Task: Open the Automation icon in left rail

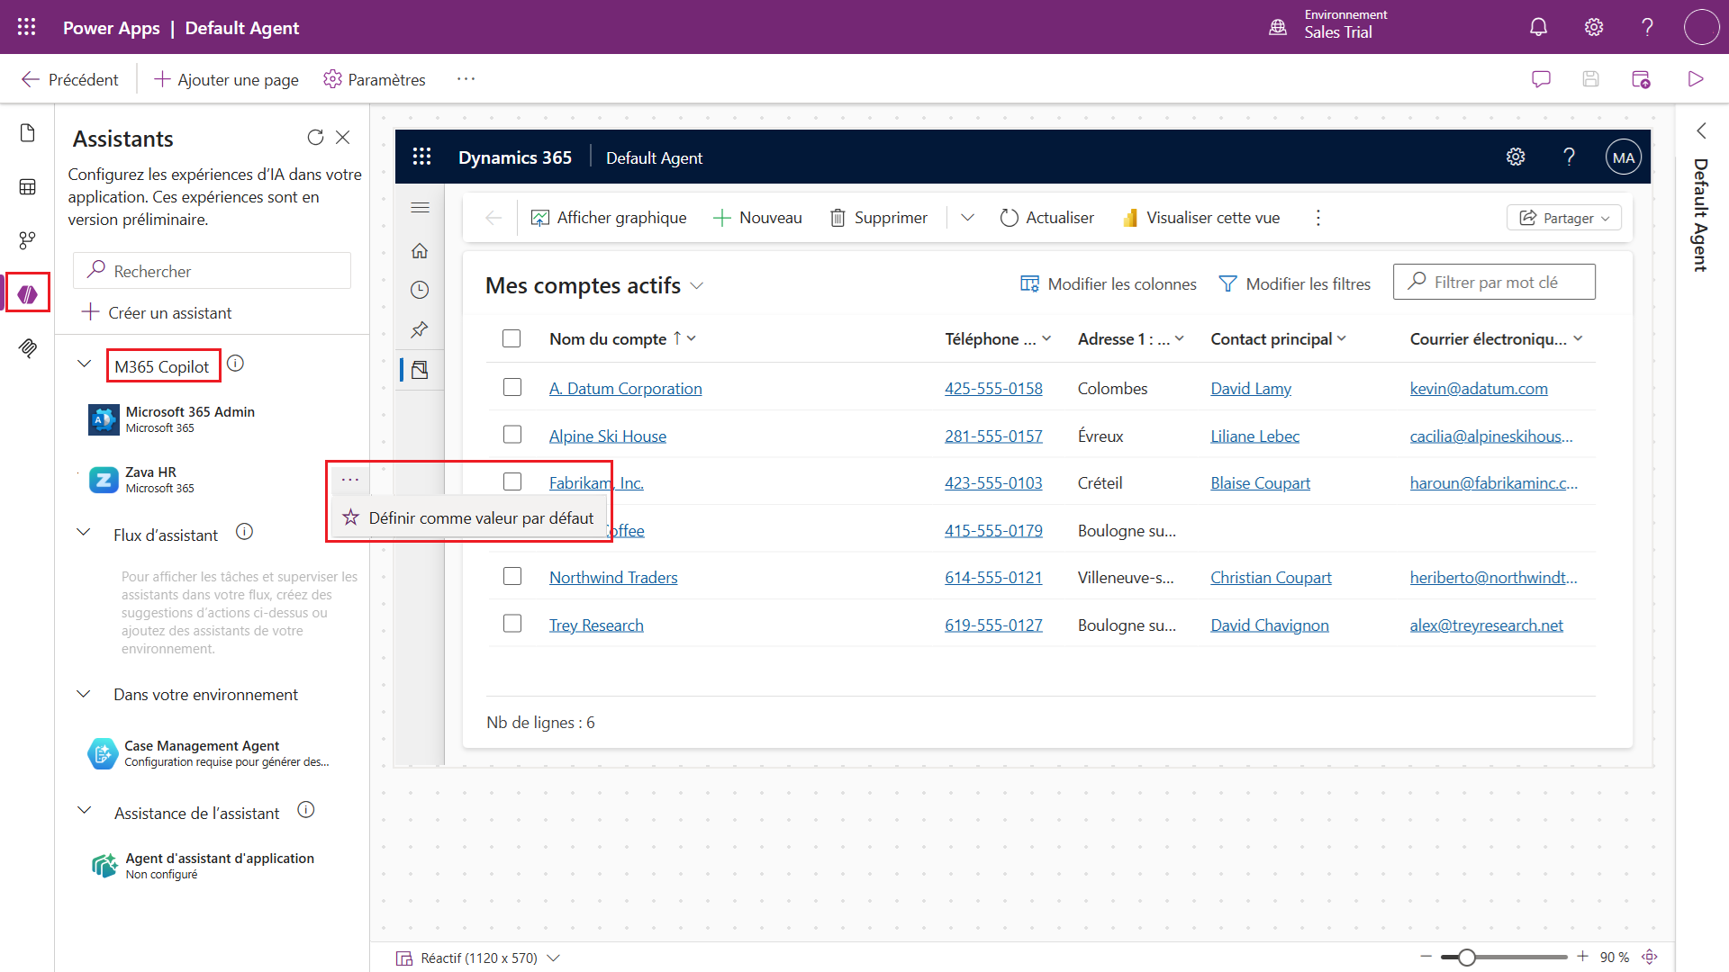Action: [27, 240]
